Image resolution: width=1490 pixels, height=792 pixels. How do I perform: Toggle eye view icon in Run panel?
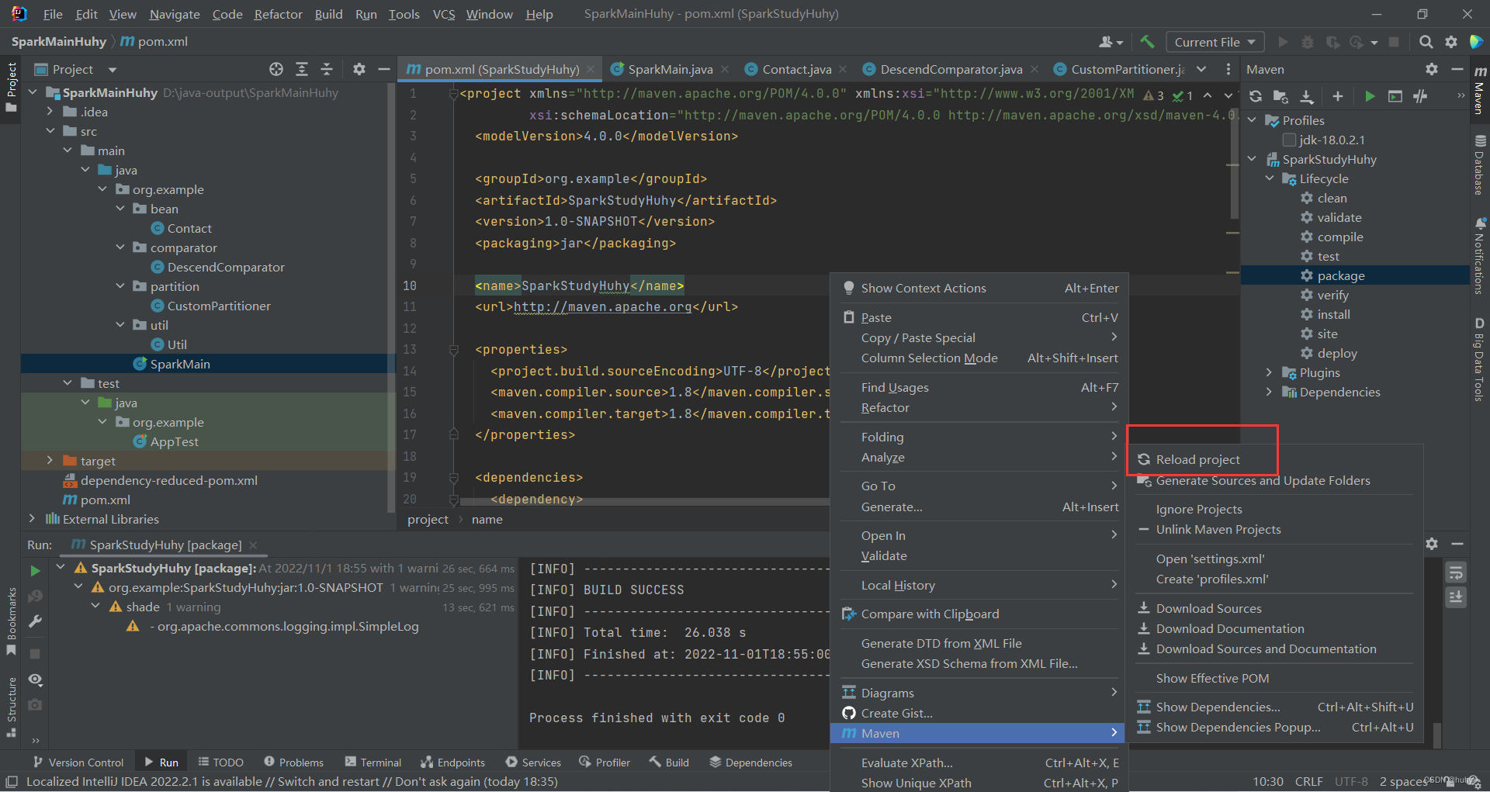pyautogui.click(x=35, y=680)
